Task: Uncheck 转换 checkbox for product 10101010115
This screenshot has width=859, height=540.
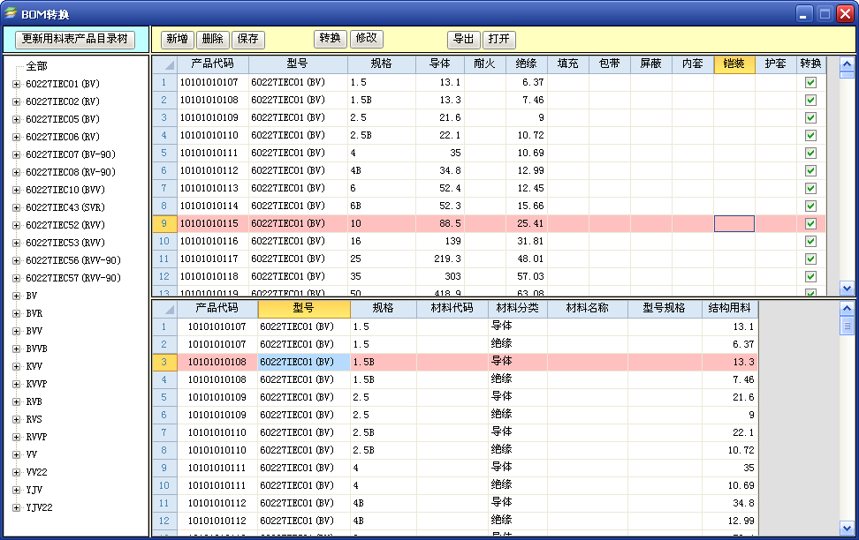Action: click(x=810, y=224)
